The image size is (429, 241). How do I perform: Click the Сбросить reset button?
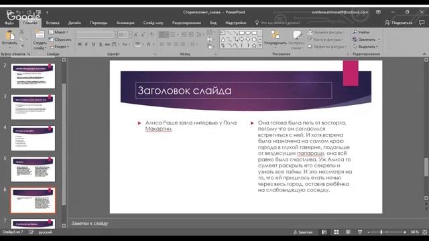tap(60, 39)
